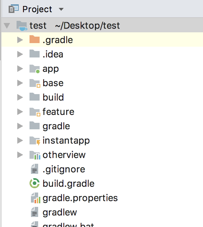Click the instantapp lightning folder icon
This screenshot has height=227, width=203.
[35, 141]
